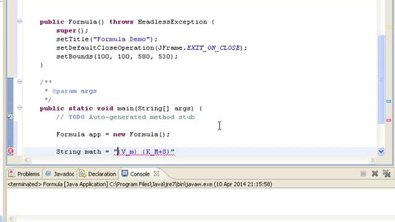The height and width of the screenshot is (222, 395).
Task: Click the TODO Auto-generated method stub comment
Action: pyautogui.click(x=125, y=117)
